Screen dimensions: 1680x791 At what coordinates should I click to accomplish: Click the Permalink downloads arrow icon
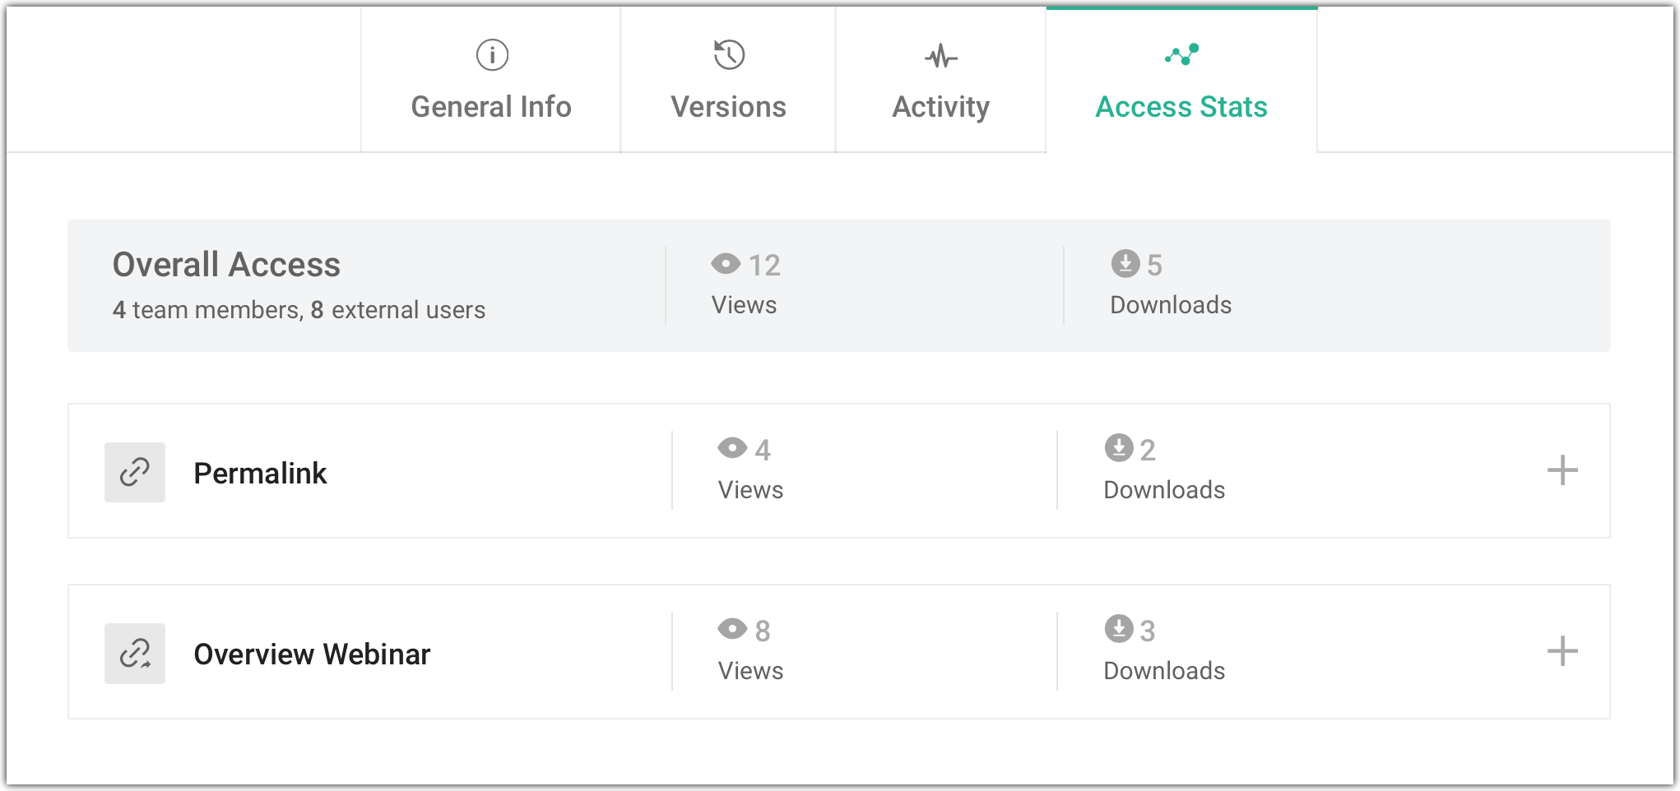point(1119,448)
